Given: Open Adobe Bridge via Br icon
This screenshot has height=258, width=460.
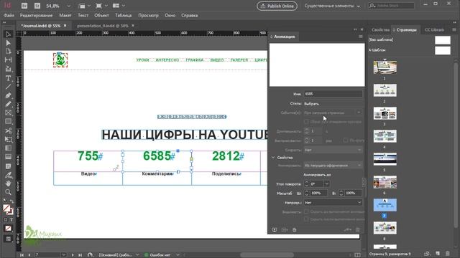Looking at the screenshot, I should [x=24, y=6].
